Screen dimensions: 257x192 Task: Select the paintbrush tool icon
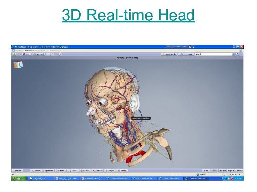[60, 54]
